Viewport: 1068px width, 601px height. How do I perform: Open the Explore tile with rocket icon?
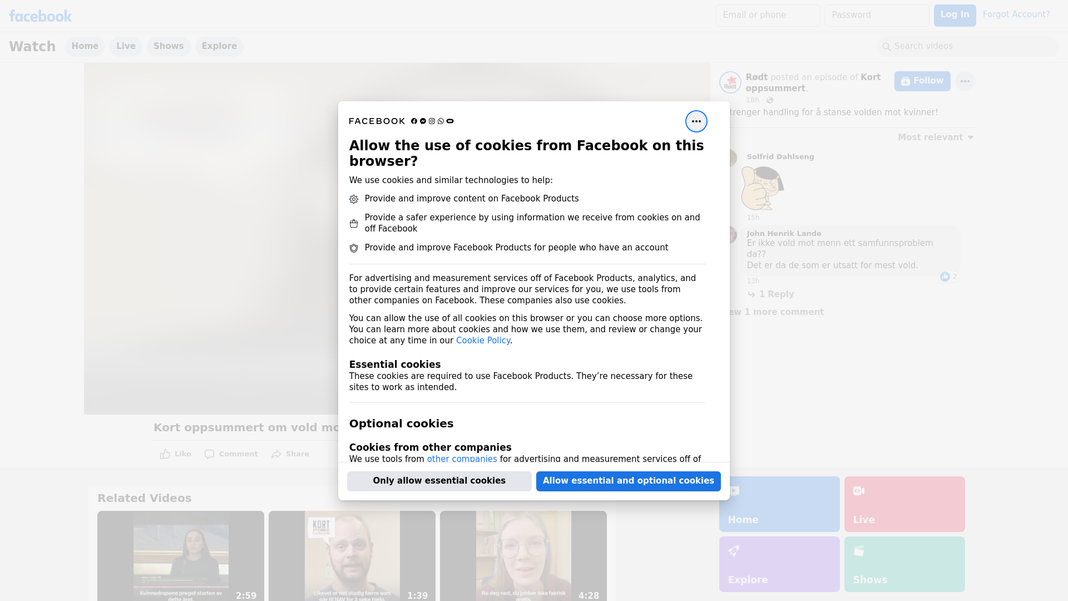(779, 564)
